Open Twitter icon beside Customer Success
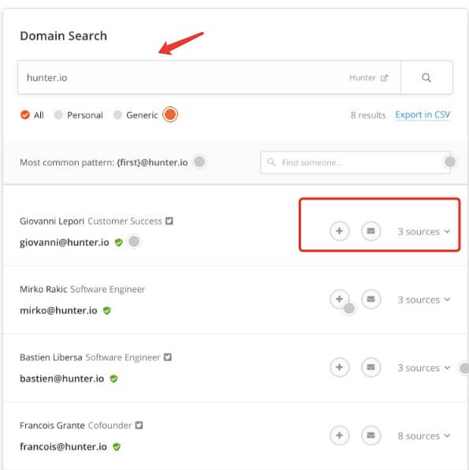The width and height of the screenshot is (469, 470). 169,221
